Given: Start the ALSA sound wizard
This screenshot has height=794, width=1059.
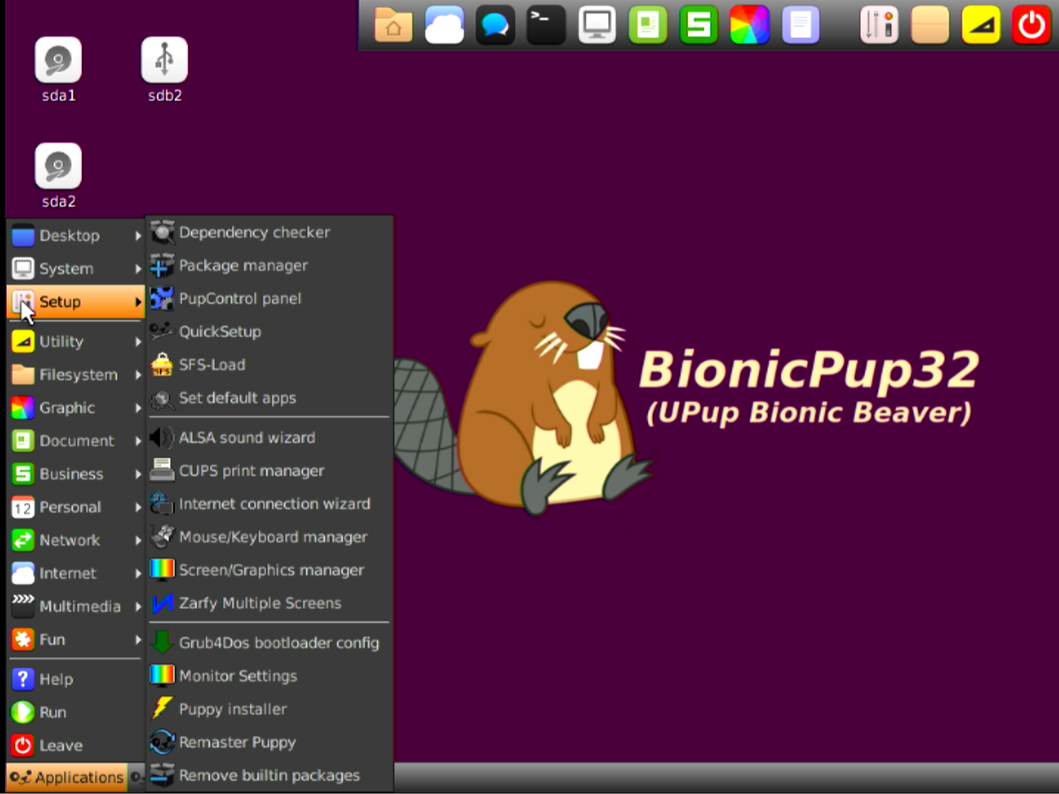Looking at the screenshot, I should point(245,438).
